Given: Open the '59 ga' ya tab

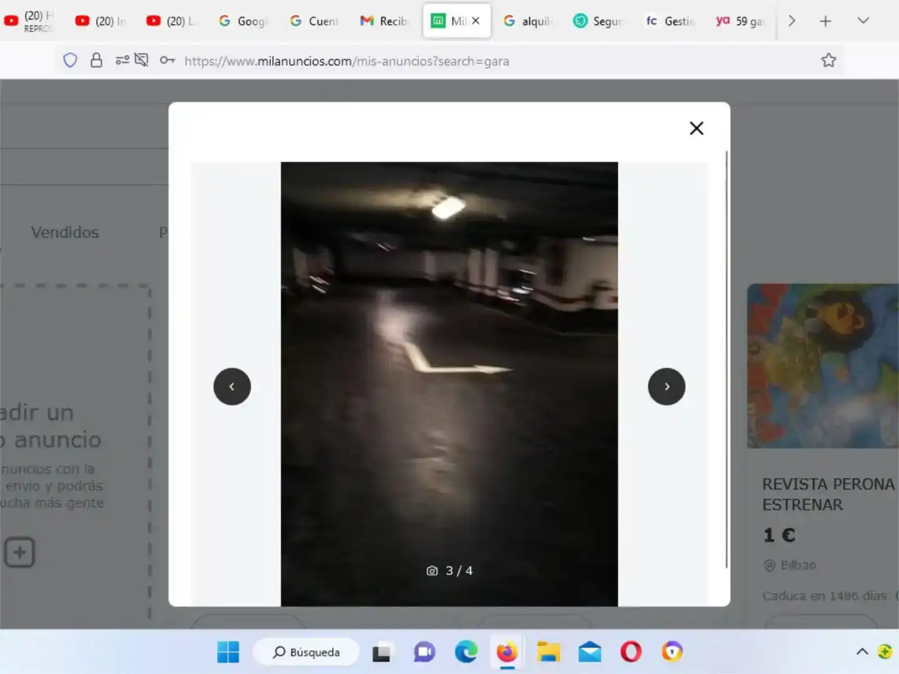Looking at the screenshot, I should 740,21.
